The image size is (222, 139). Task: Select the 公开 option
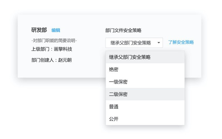[145, 119]
